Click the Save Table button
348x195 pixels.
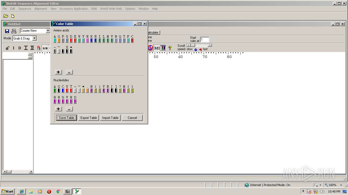(x=67, y=118)
